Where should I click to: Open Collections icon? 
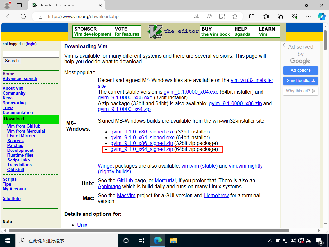point(280,16)
